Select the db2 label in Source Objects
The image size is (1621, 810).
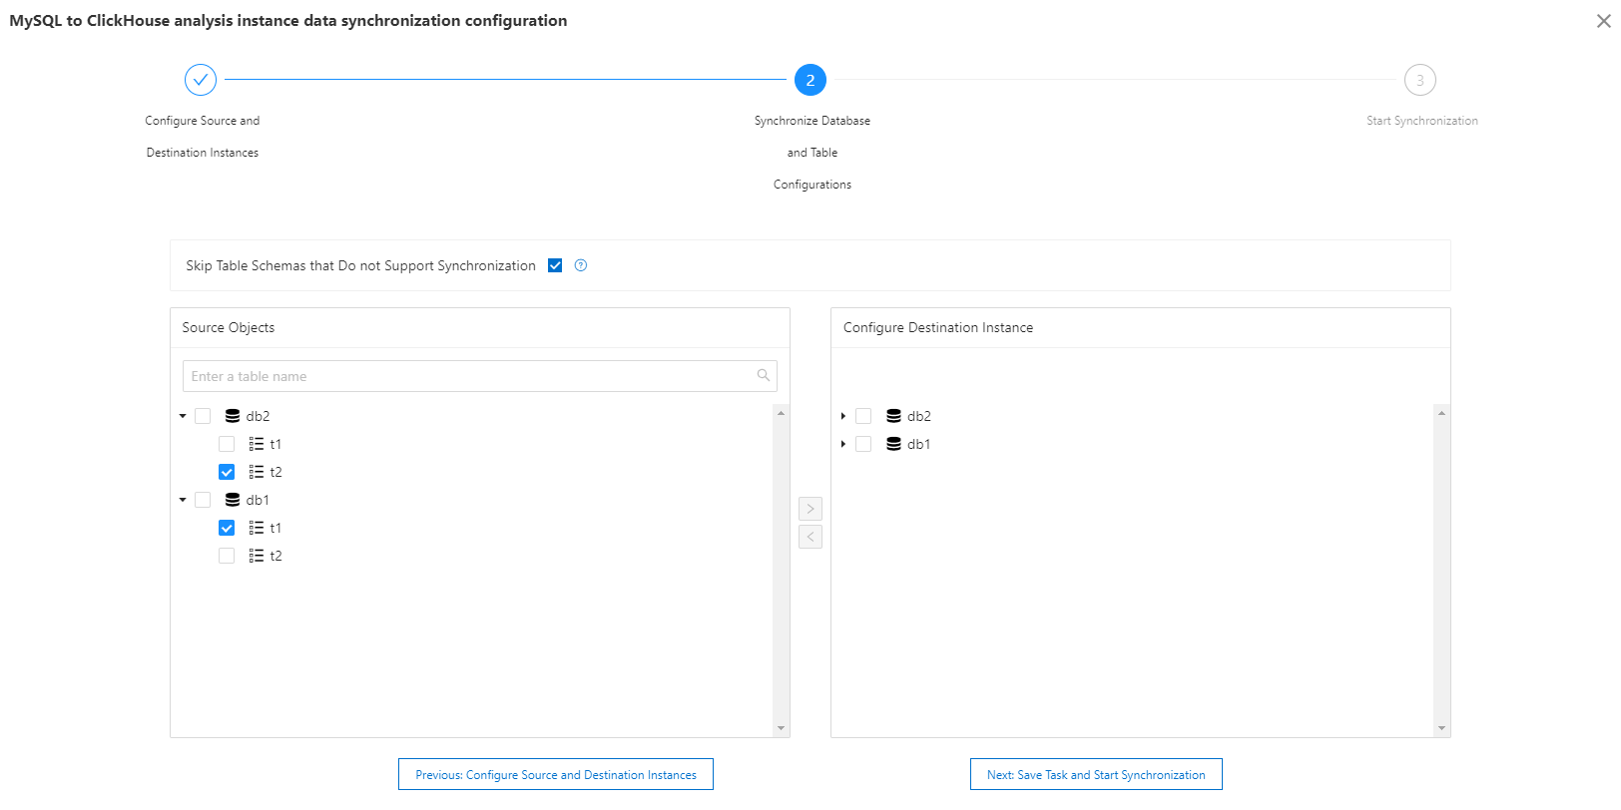[258, 416]
